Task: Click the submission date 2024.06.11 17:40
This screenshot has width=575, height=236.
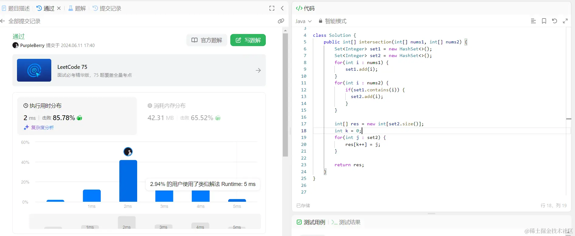Action: click(78, 45)
